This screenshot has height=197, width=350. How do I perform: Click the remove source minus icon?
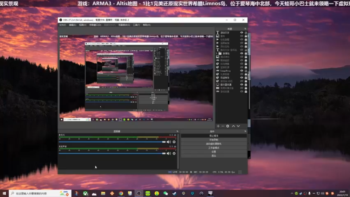click(x=223, y=126)
